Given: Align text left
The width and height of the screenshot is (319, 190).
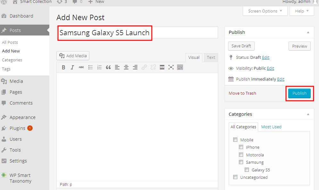Looking at the screenshot, I should (x=117, y=67).
